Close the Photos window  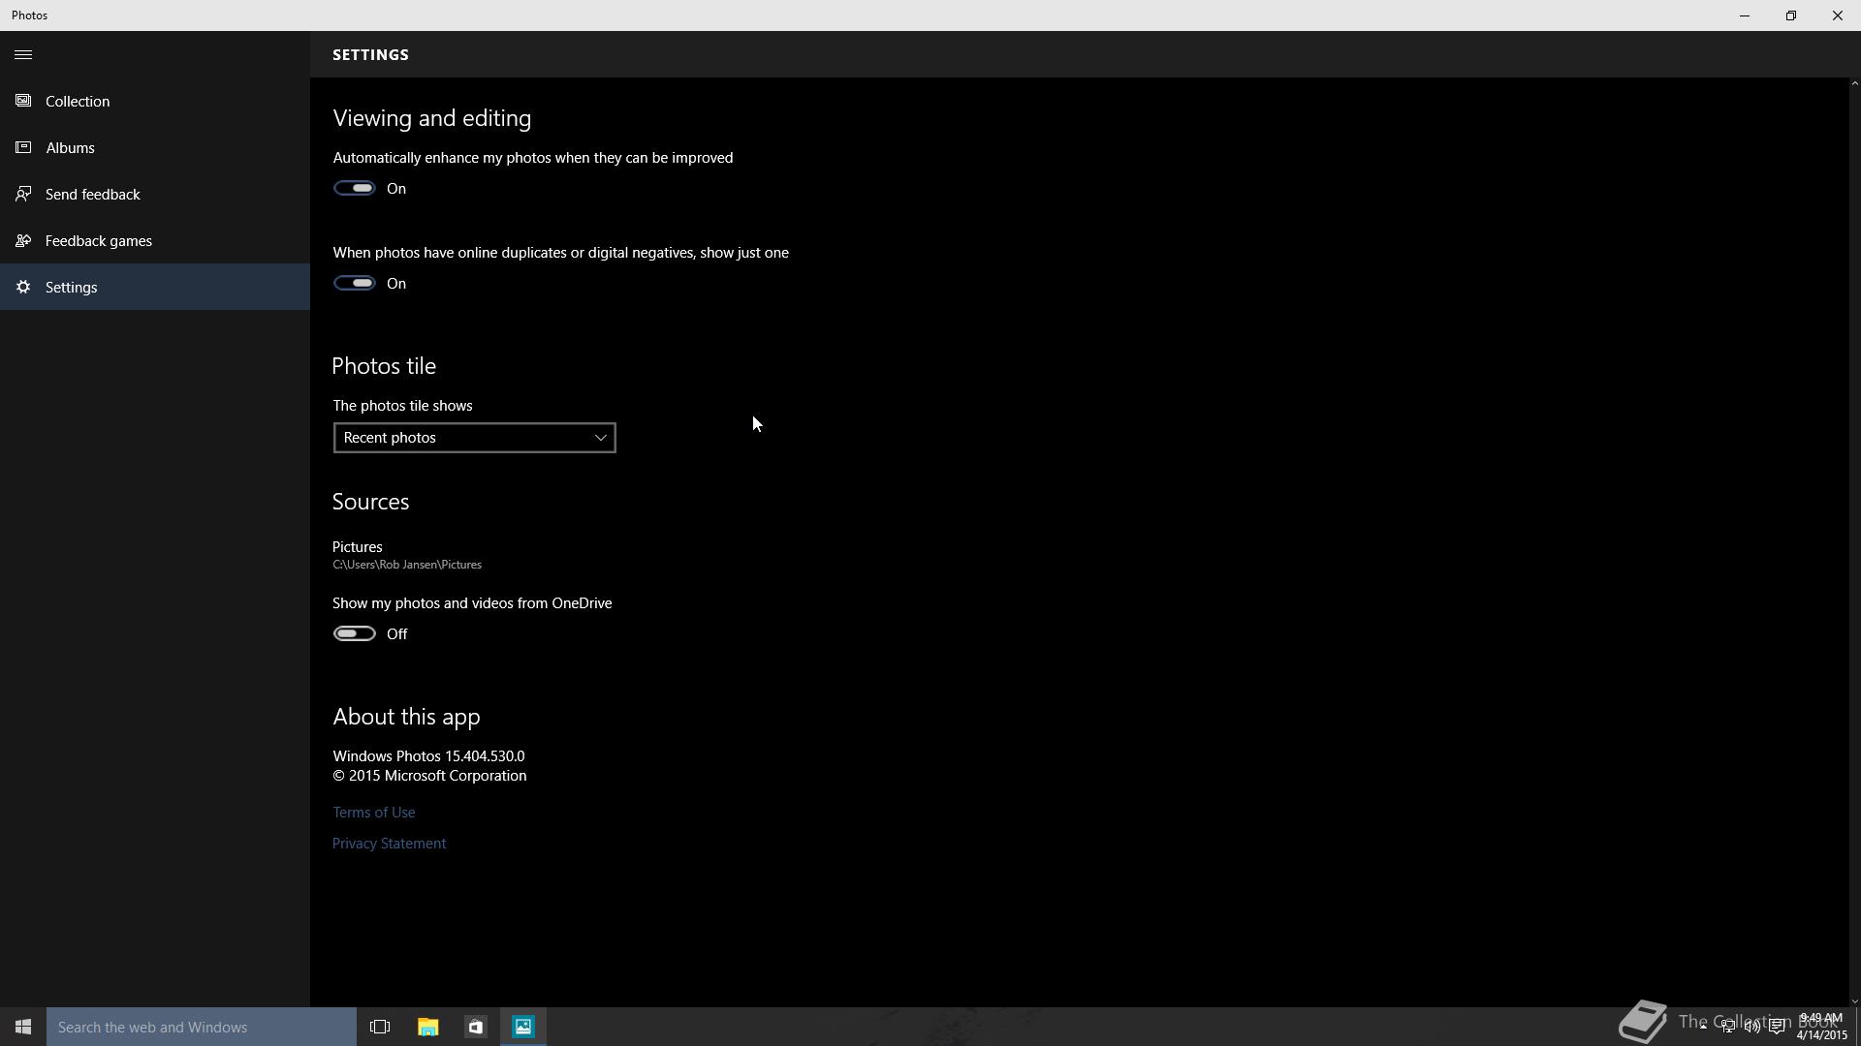pyautogui.click(x=1838, y=15)
